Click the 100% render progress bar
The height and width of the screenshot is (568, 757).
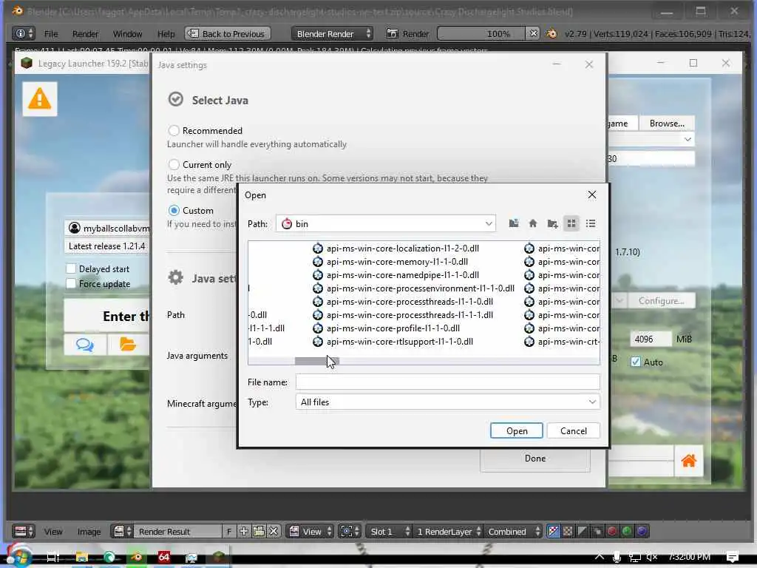pyautogui.click(x=481, y=33)
